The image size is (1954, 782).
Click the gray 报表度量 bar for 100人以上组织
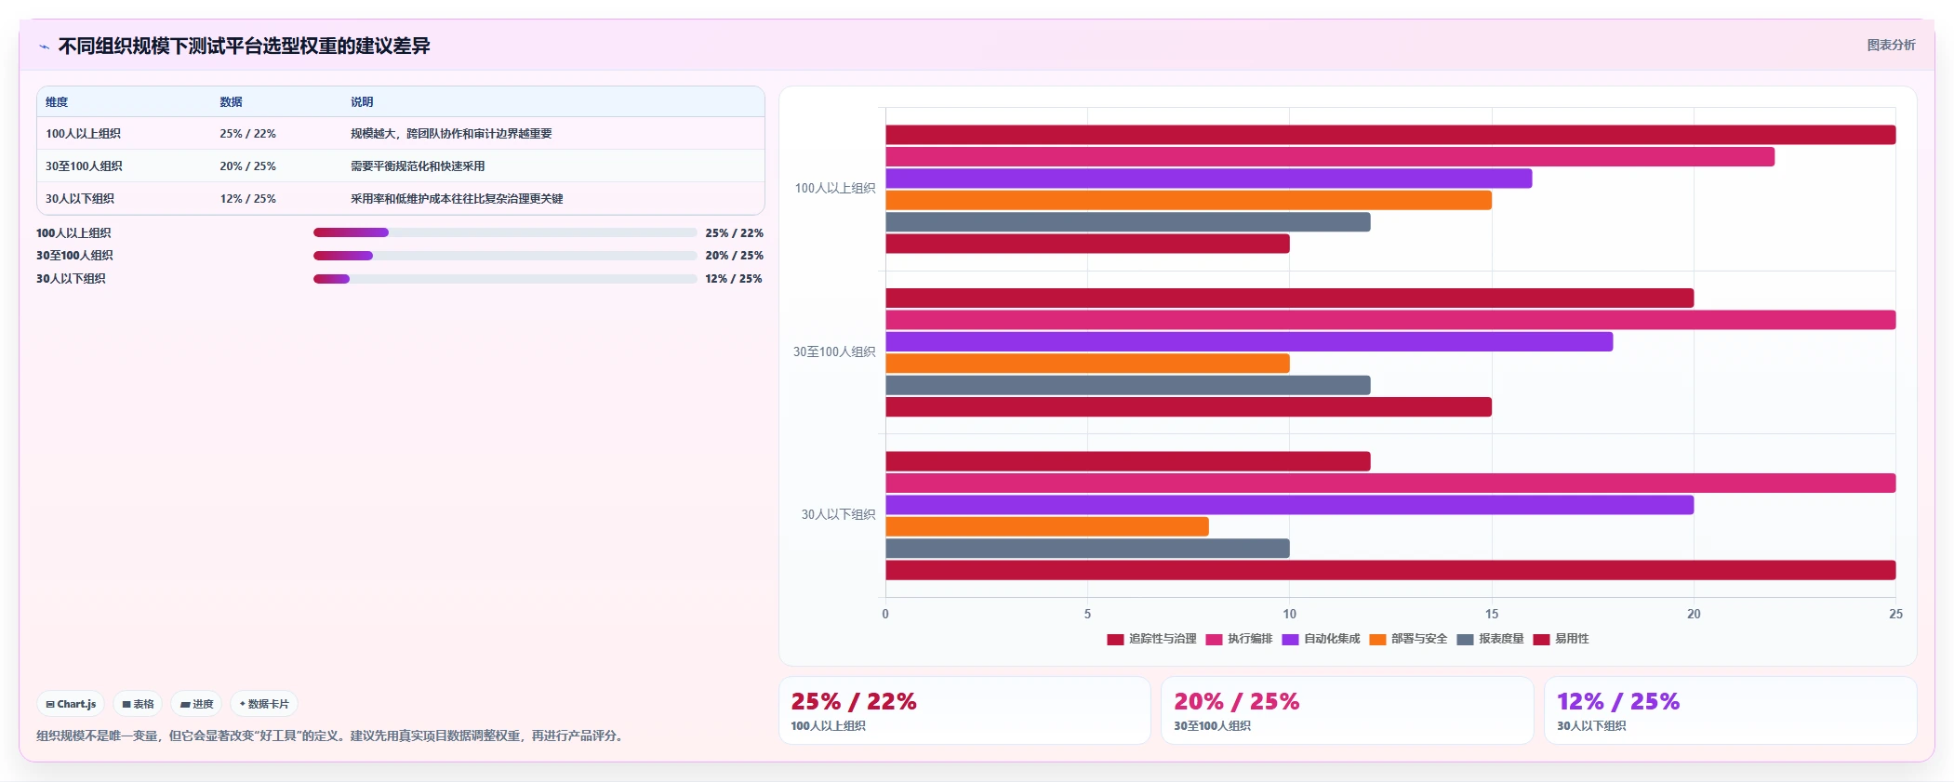(1127, 222)
